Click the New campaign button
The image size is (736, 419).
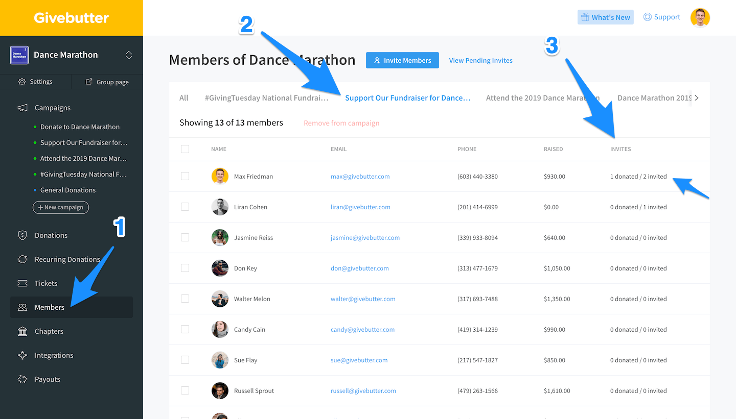click(x=61, y=207)
